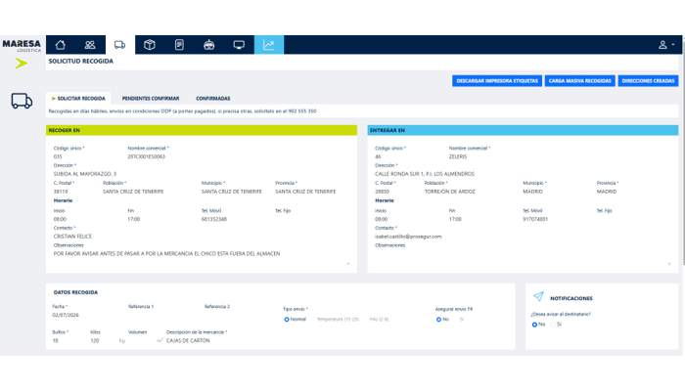The width and height of the screenshot is (685, 391).
Task: Click contact field CRISTIAN FELICE
Action: [x=201, y=237]
